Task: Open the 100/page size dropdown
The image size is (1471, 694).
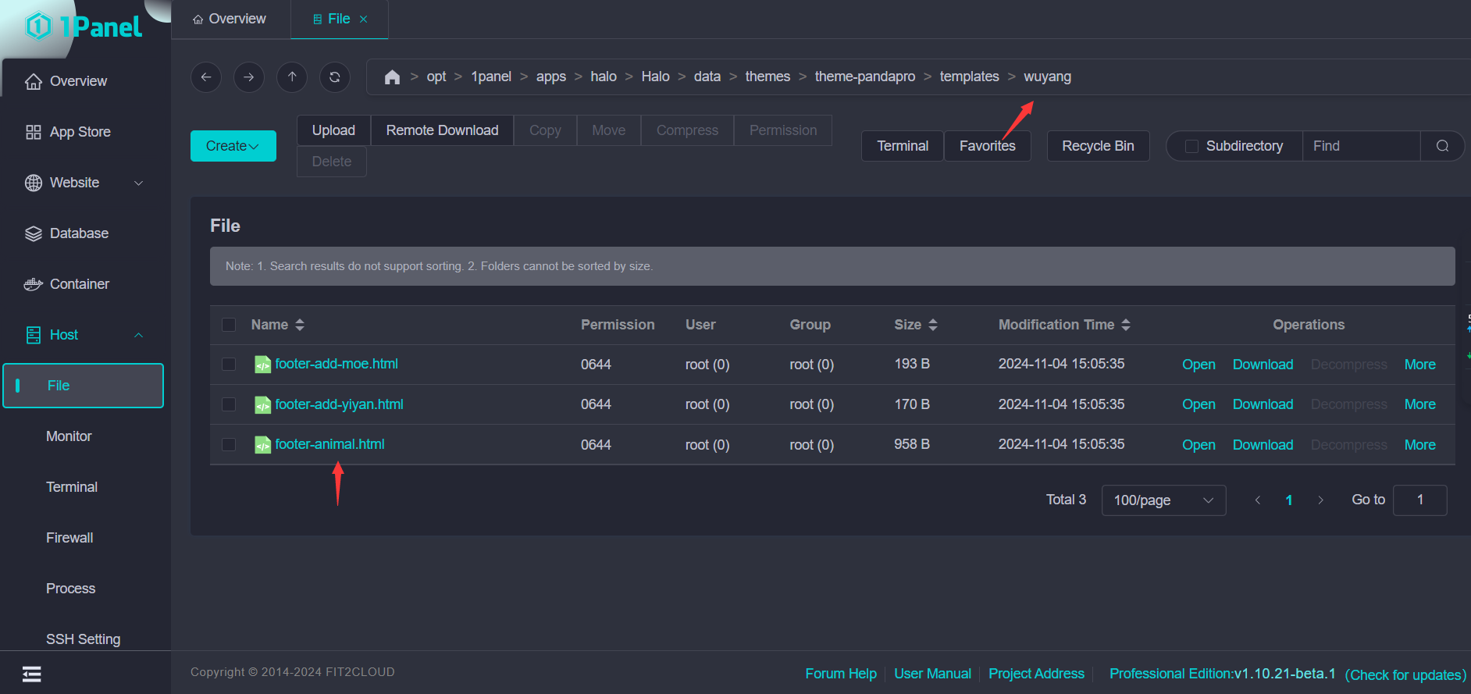Action: (1163, 500)
